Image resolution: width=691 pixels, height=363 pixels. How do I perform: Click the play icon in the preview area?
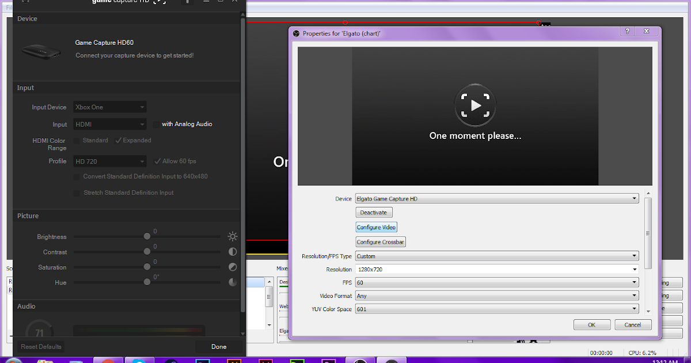point(474,105)
